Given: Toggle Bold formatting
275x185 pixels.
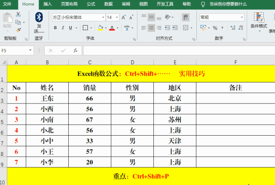Looking at the screenshot, I should [x=55, y=28].
